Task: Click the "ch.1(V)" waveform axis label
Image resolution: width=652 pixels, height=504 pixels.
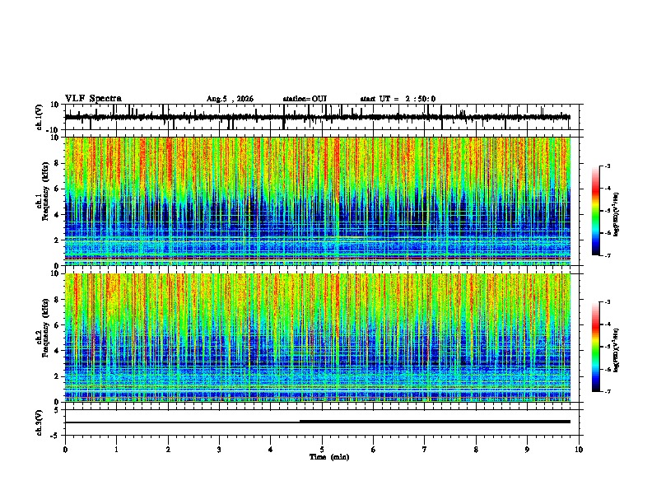Action: click(40, 117)
